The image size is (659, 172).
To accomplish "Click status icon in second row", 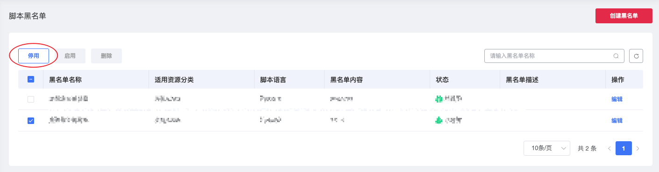I will (x=439, y=120).
